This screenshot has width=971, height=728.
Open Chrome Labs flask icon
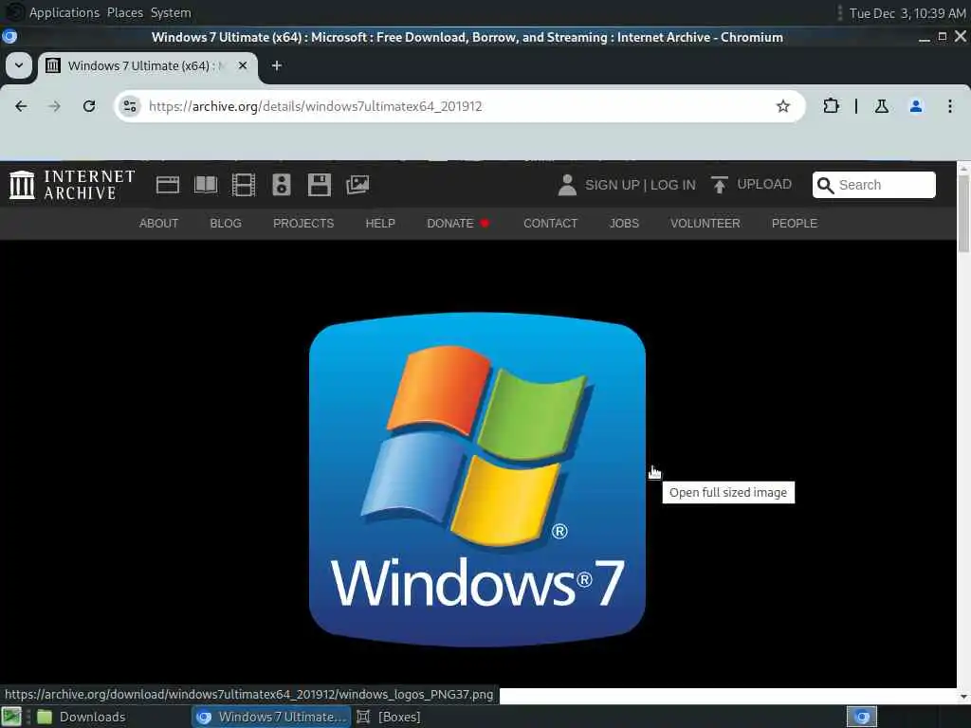click(882, 106)
